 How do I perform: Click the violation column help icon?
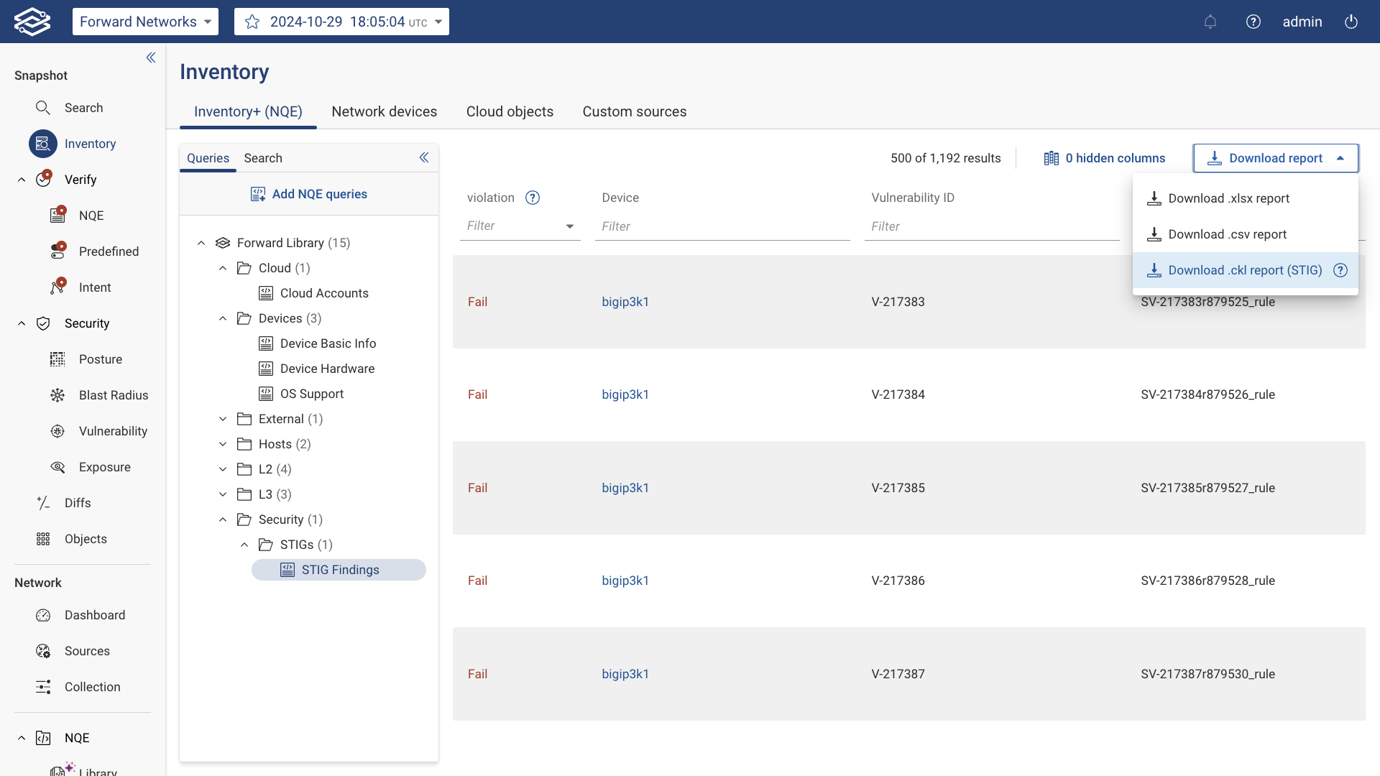(x=533, y=198)
